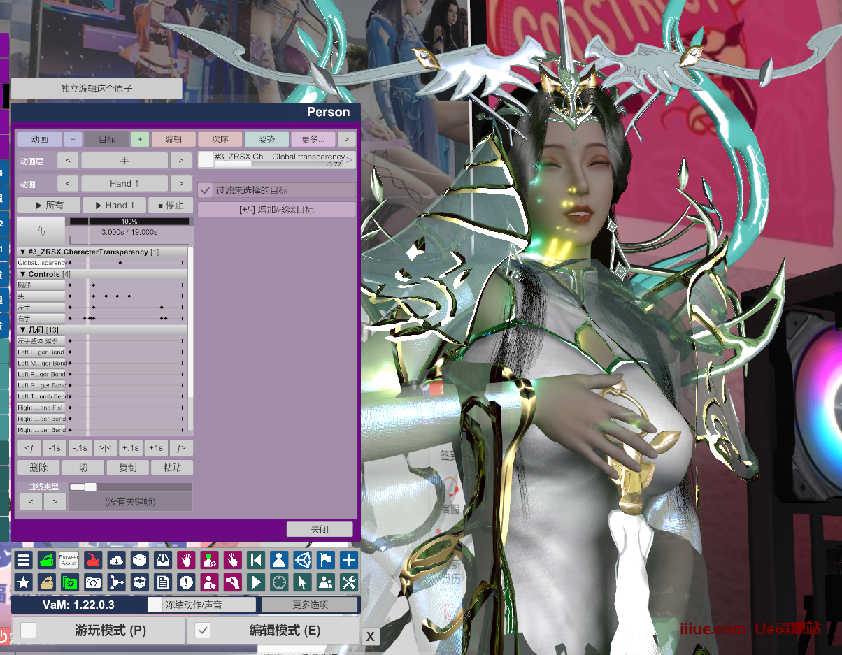Click the Unity logo icon

(x=302, y=560)
